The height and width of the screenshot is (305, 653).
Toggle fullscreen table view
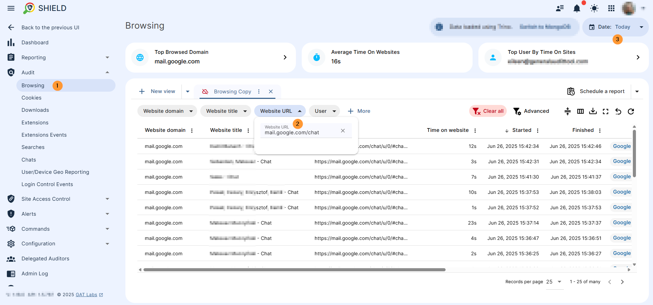click(606, 111)
